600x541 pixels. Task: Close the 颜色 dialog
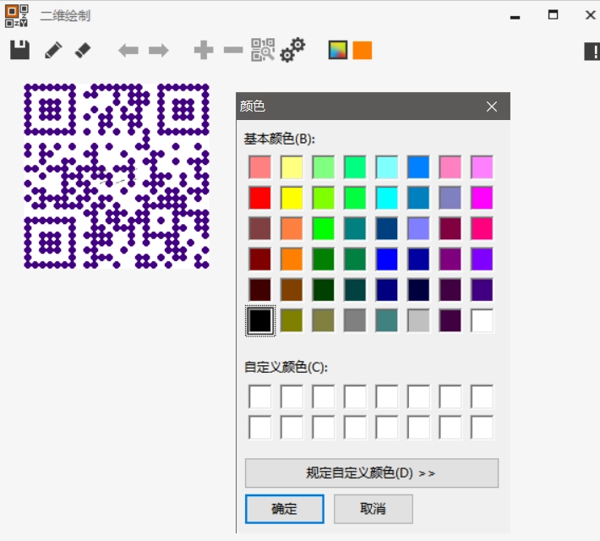pyautogui.click(x=492, y=107)
